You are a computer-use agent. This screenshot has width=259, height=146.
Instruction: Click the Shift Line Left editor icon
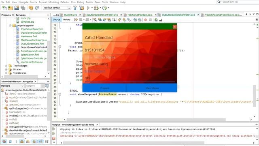(135, 20)
